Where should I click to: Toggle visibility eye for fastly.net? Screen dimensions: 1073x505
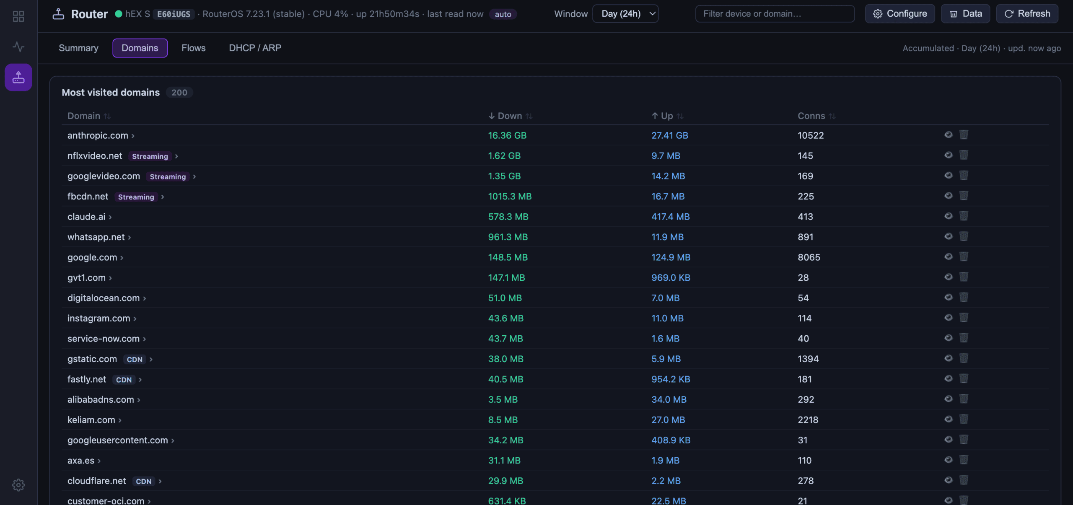(948, 378)
